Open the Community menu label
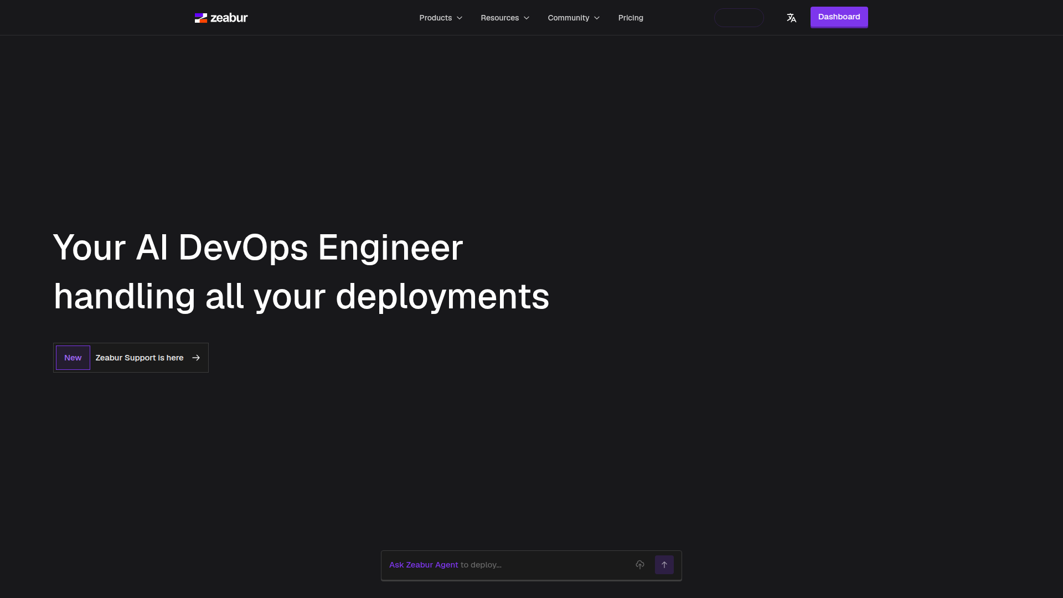Screen dimensions: 1063x598 (x=569, y=18)
